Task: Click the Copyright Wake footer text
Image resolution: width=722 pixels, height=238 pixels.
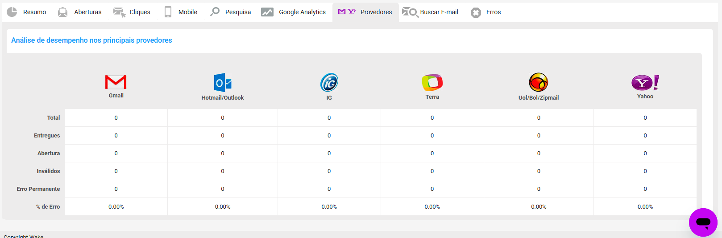Action: tap(24, 236)
